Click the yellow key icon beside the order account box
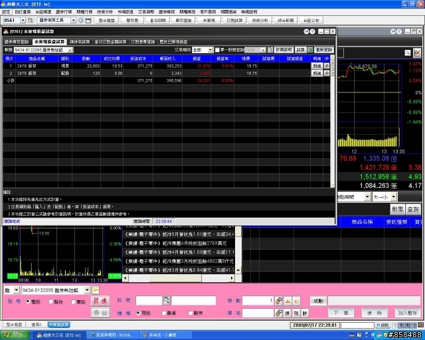This screenshot has height=340, width=425. click(x=96, y=290)
